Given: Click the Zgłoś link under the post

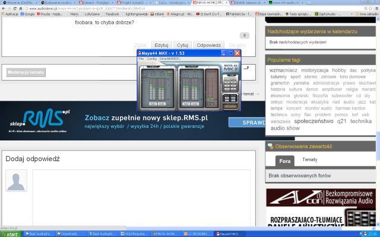Looking at the screenshot, I should pyautogui.click(x=140, y=45).
